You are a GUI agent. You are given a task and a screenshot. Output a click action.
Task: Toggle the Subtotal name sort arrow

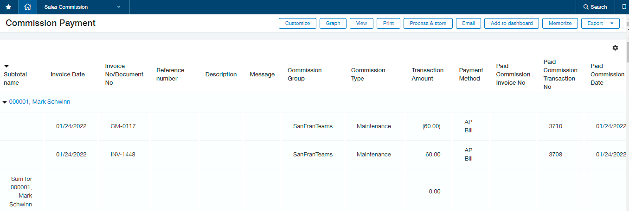tap(6, 66)
